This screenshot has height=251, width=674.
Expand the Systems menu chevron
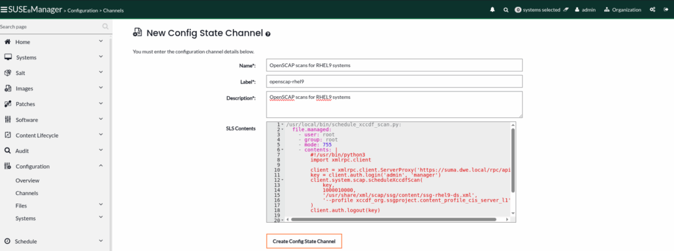(x=101, y=57)
